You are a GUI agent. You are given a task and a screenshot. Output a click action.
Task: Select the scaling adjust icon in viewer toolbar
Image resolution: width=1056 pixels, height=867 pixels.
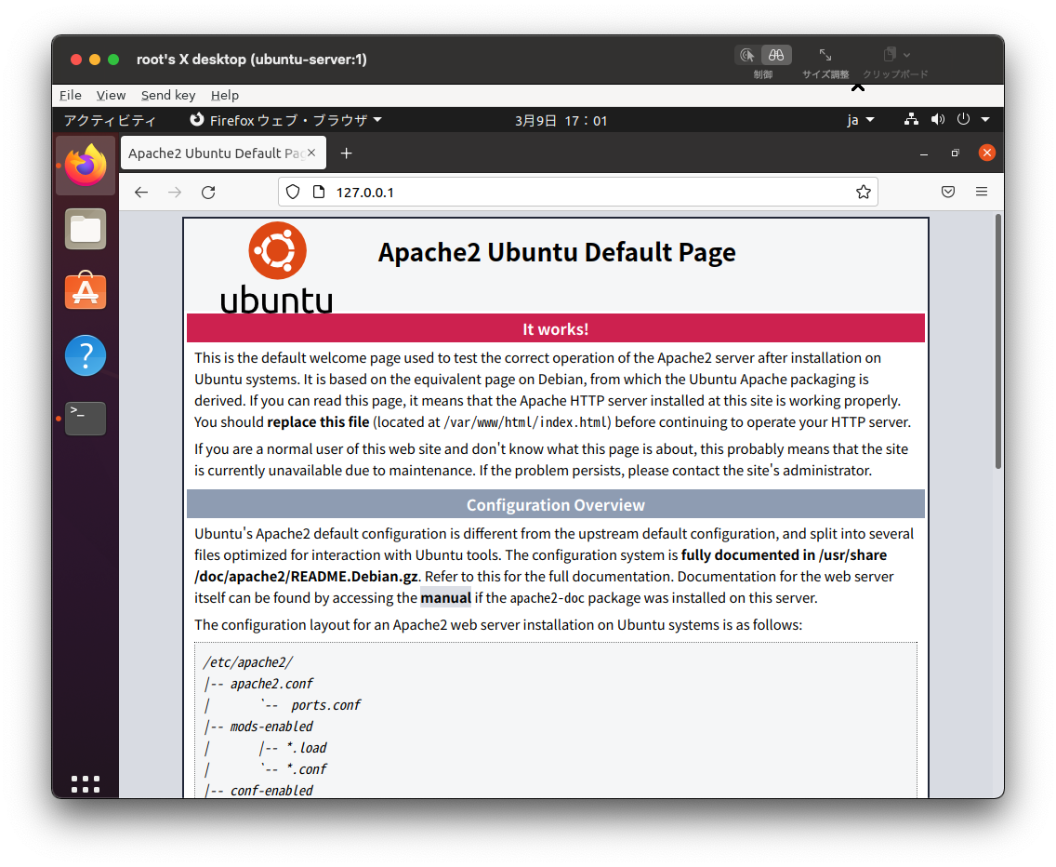click(825, 55)
